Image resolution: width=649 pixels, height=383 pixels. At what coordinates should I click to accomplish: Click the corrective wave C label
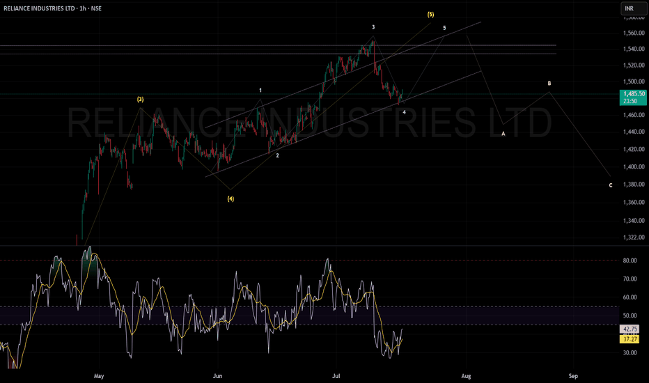[x=611, y=185]
